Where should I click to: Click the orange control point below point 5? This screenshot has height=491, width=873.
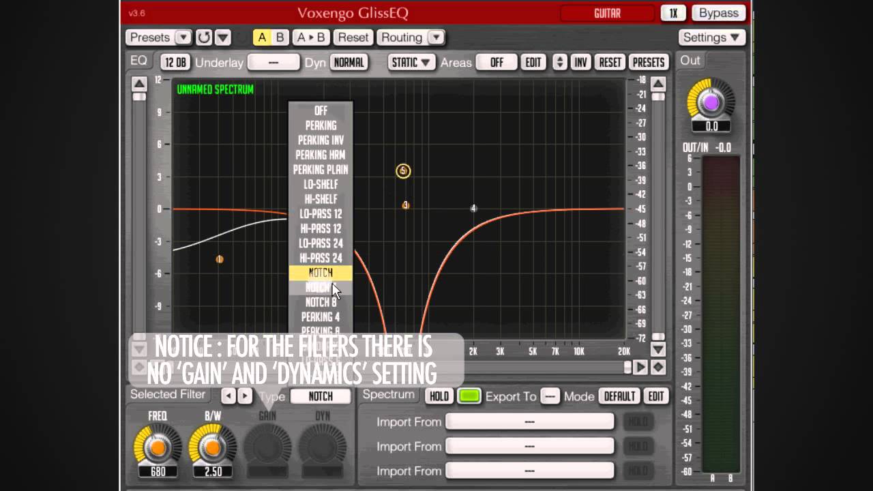coord(406,205)
